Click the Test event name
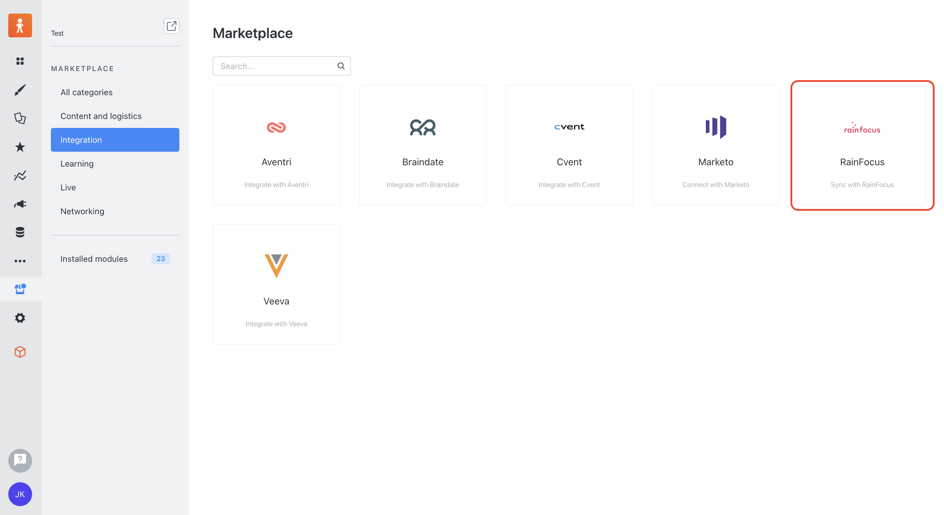 (57, 33)
